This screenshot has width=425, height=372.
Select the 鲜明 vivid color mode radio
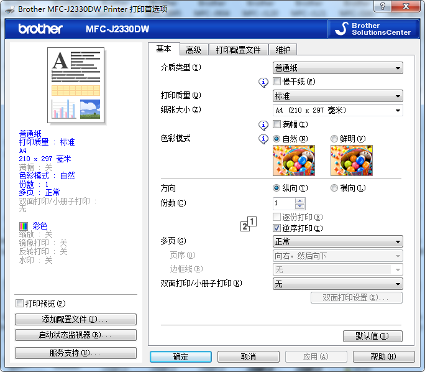tap(334, 139)
